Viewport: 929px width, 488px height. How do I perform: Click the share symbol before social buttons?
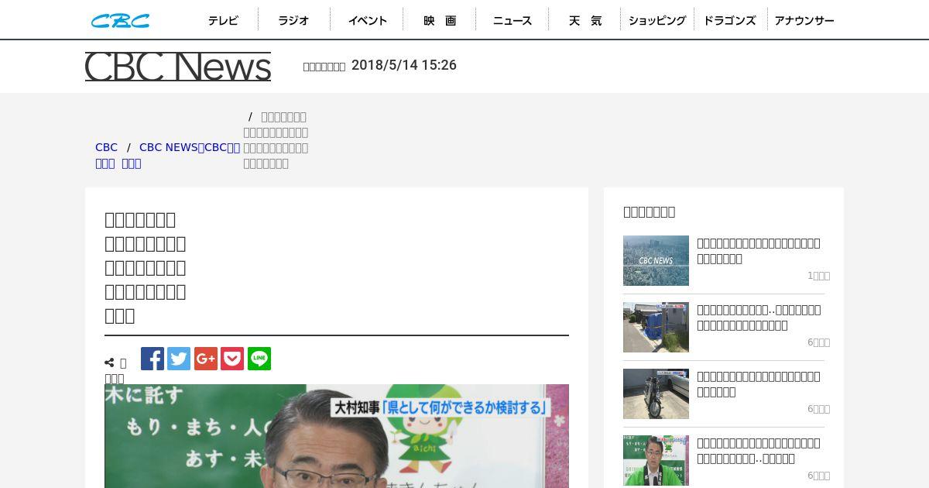[x=110, y=363]
